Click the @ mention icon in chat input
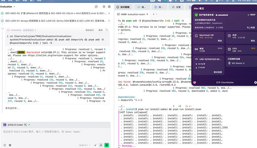This screenshot has height=148, width=257. (x=4, y=145)
